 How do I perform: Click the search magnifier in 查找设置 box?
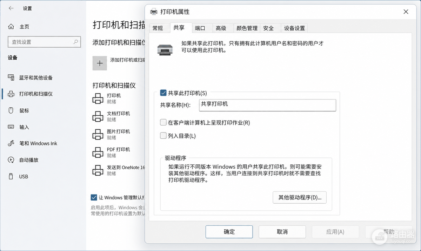[x=75, y=42]
